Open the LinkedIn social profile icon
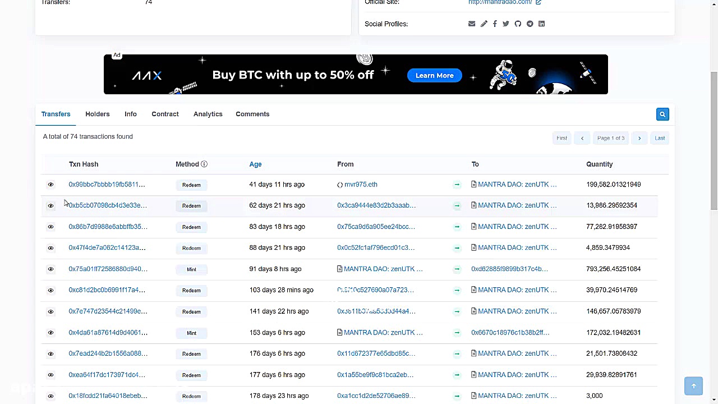 click(541, 24)
